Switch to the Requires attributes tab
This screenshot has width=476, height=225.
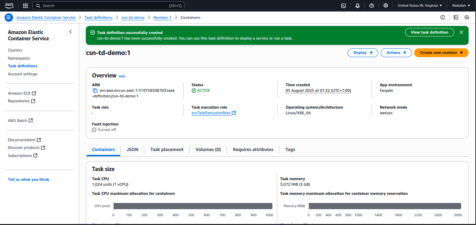pyautogui.click(x=253, y=150)
